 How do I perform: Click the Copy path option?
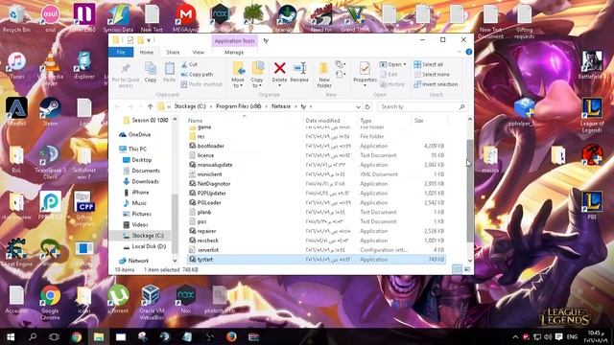[197, 75]
